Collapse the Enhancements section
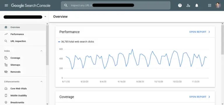The height and width of the screenshot is (105, 224). point(41,82)
